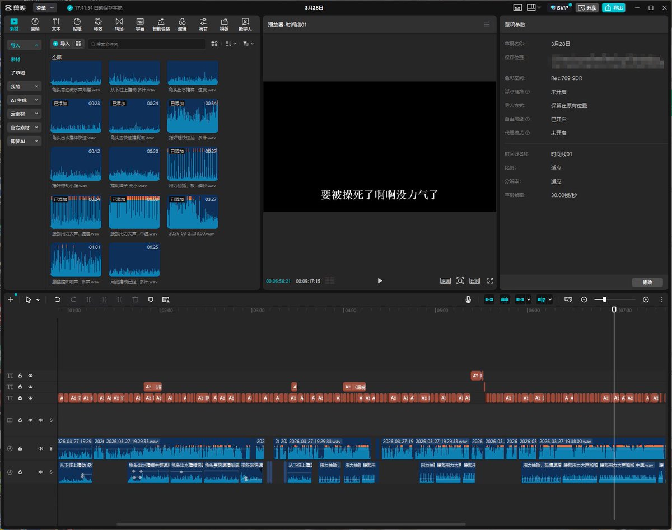Open the player hamburger menu icon
The height and width of the screenshot is (530, 672).
[x=487, y=25]
